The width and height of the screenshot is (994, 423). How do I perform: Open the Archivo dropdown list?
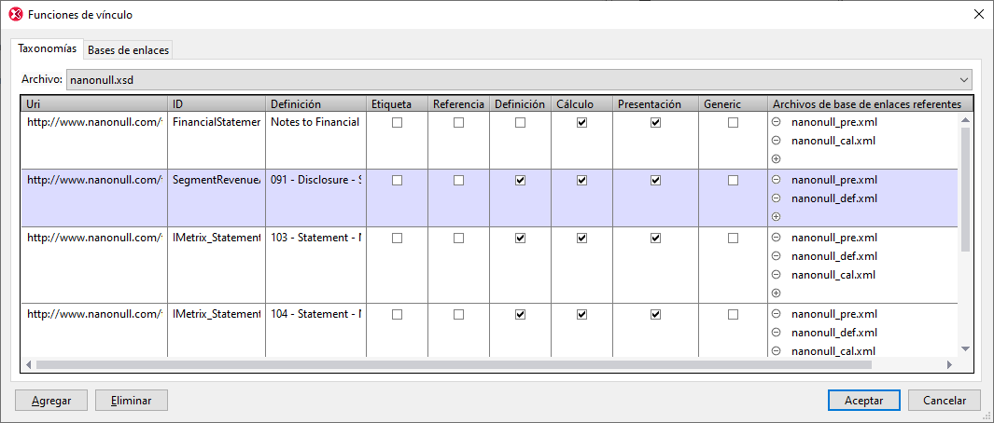[x=963, y=80]
